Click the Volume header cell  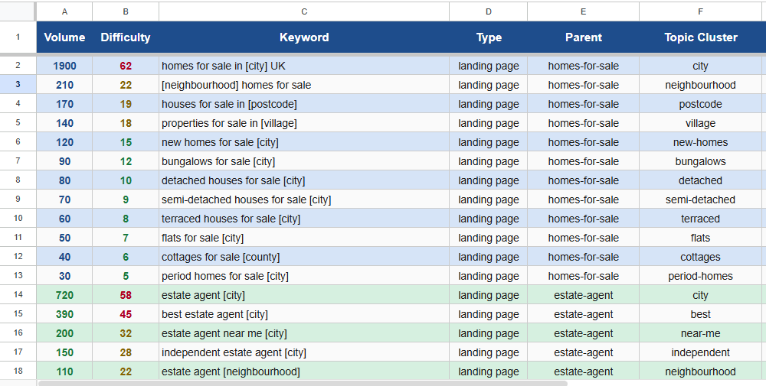tap(64, 37)
